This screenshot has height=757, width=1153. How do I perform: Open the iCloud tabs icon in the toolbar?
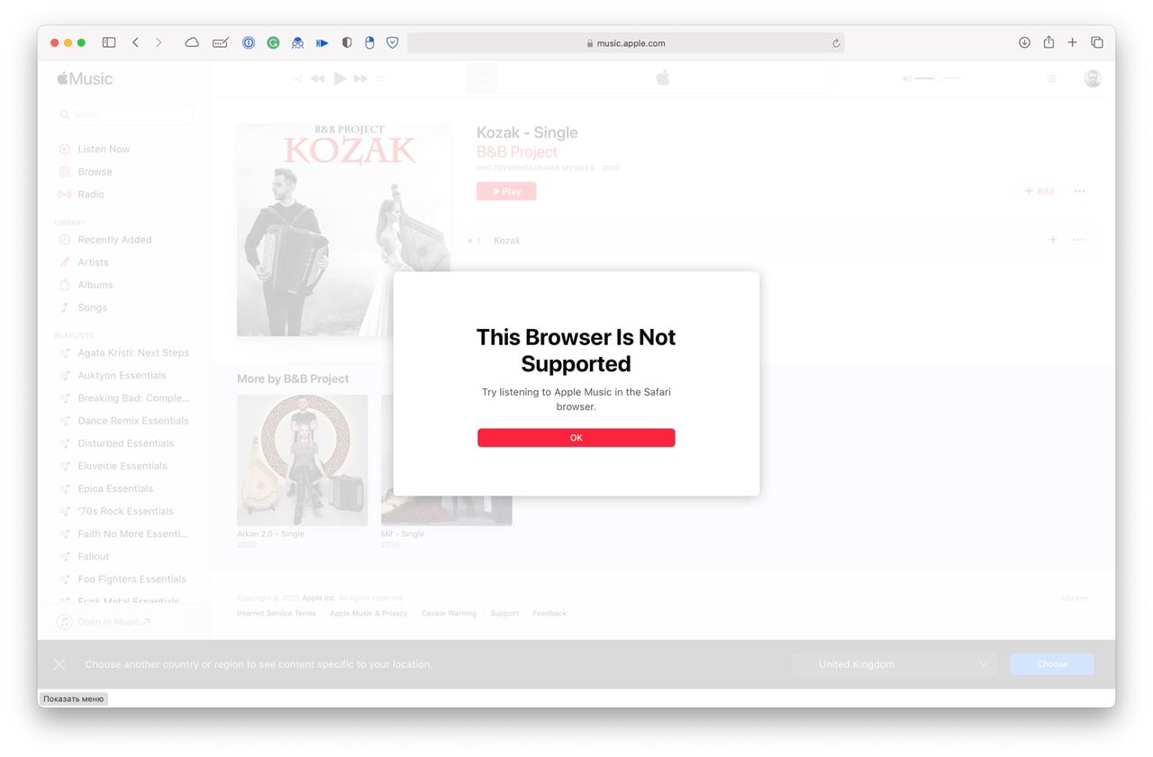pos(192,42)
